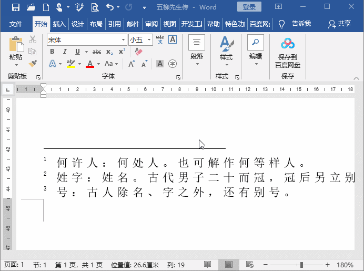
Task: Click the zoom slider handle
Action: tap(301, 265)
